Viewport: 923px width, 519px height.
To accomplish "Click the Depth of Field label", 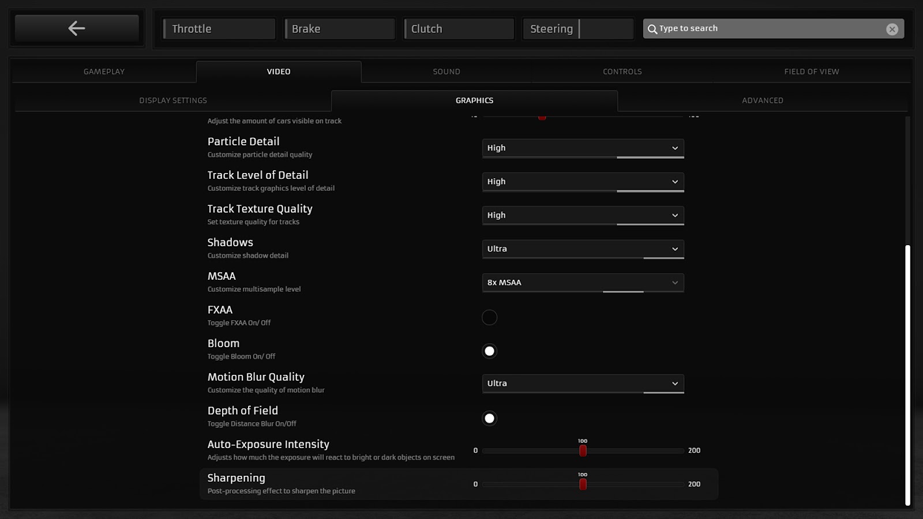I will click(242, 411).
